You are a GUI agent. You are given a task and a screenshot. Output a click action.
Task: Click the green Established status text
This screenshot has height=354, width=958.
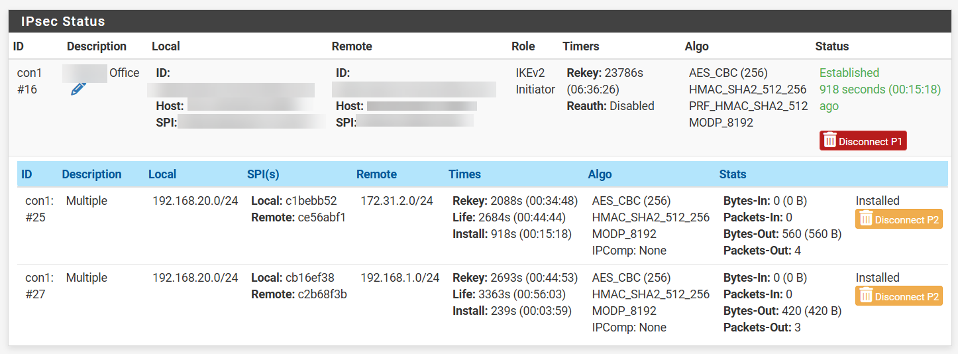click(849, 73)
